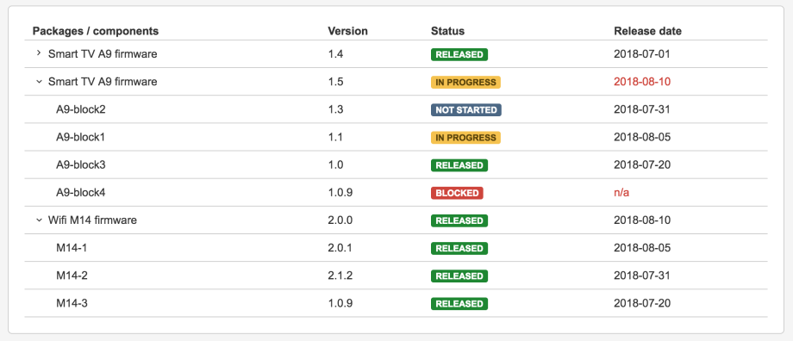Expand the Smart TV A9 firmware 1.4 row
Screen dimensions: 793x341
[x=39, y=53]
